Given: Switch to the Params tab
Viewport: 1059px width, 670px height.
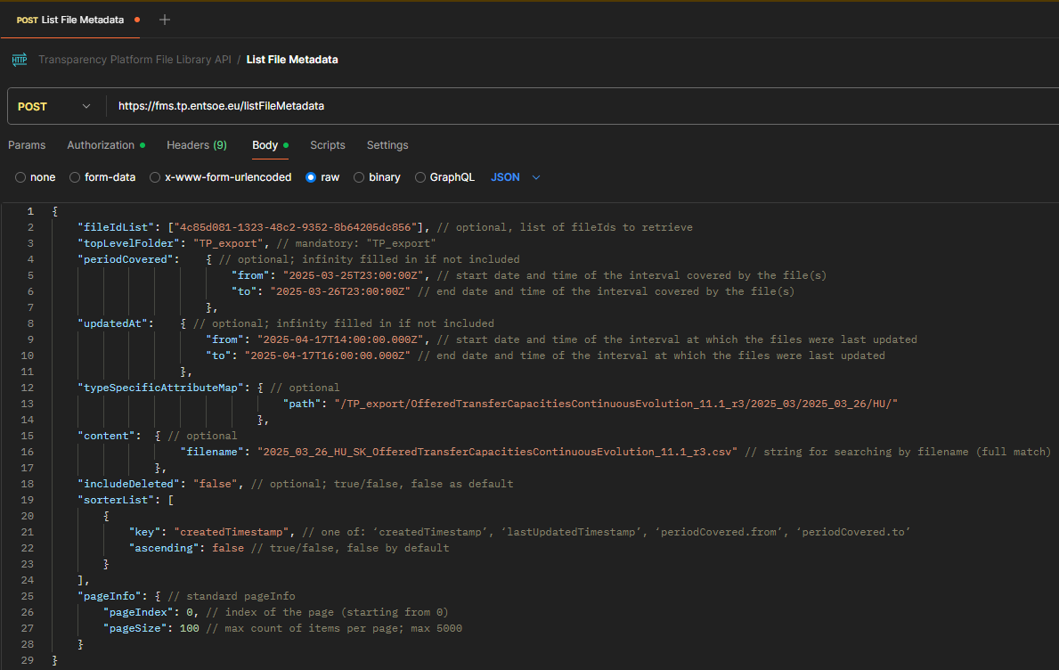Looking at the screenshot, I should tap(27, 145).
